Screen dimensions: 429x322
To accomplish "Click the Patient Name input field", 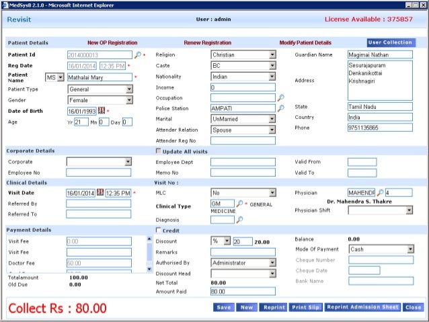I will click(x=100, y=77).
